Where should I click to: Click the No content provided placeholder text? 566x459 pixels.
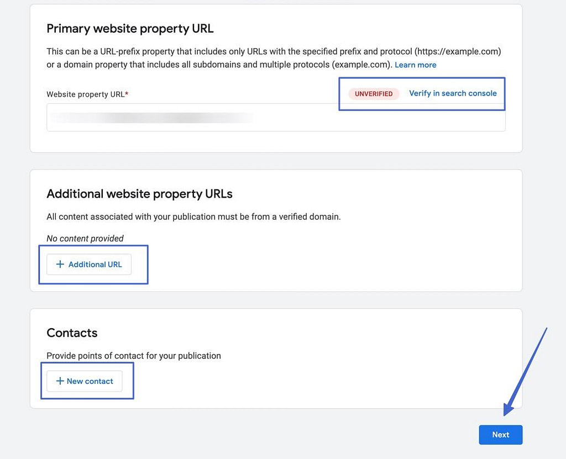85,238
